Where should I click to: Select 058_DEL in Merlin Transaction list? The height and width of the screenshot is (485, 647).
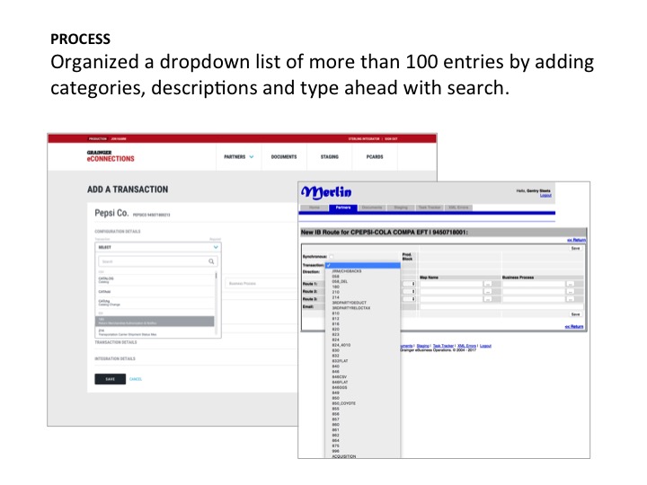(340, 281)
